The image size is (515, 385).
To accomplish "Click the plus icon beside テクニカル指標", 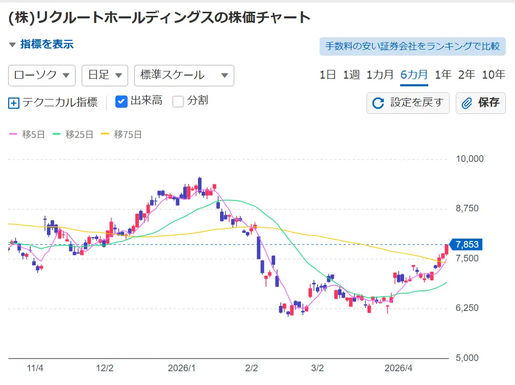I will click(x=14, y=103).
